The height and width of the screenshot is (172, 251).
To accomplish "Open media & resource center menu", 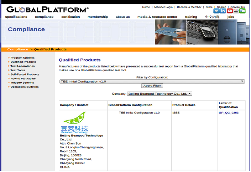I will pos(157,17).
